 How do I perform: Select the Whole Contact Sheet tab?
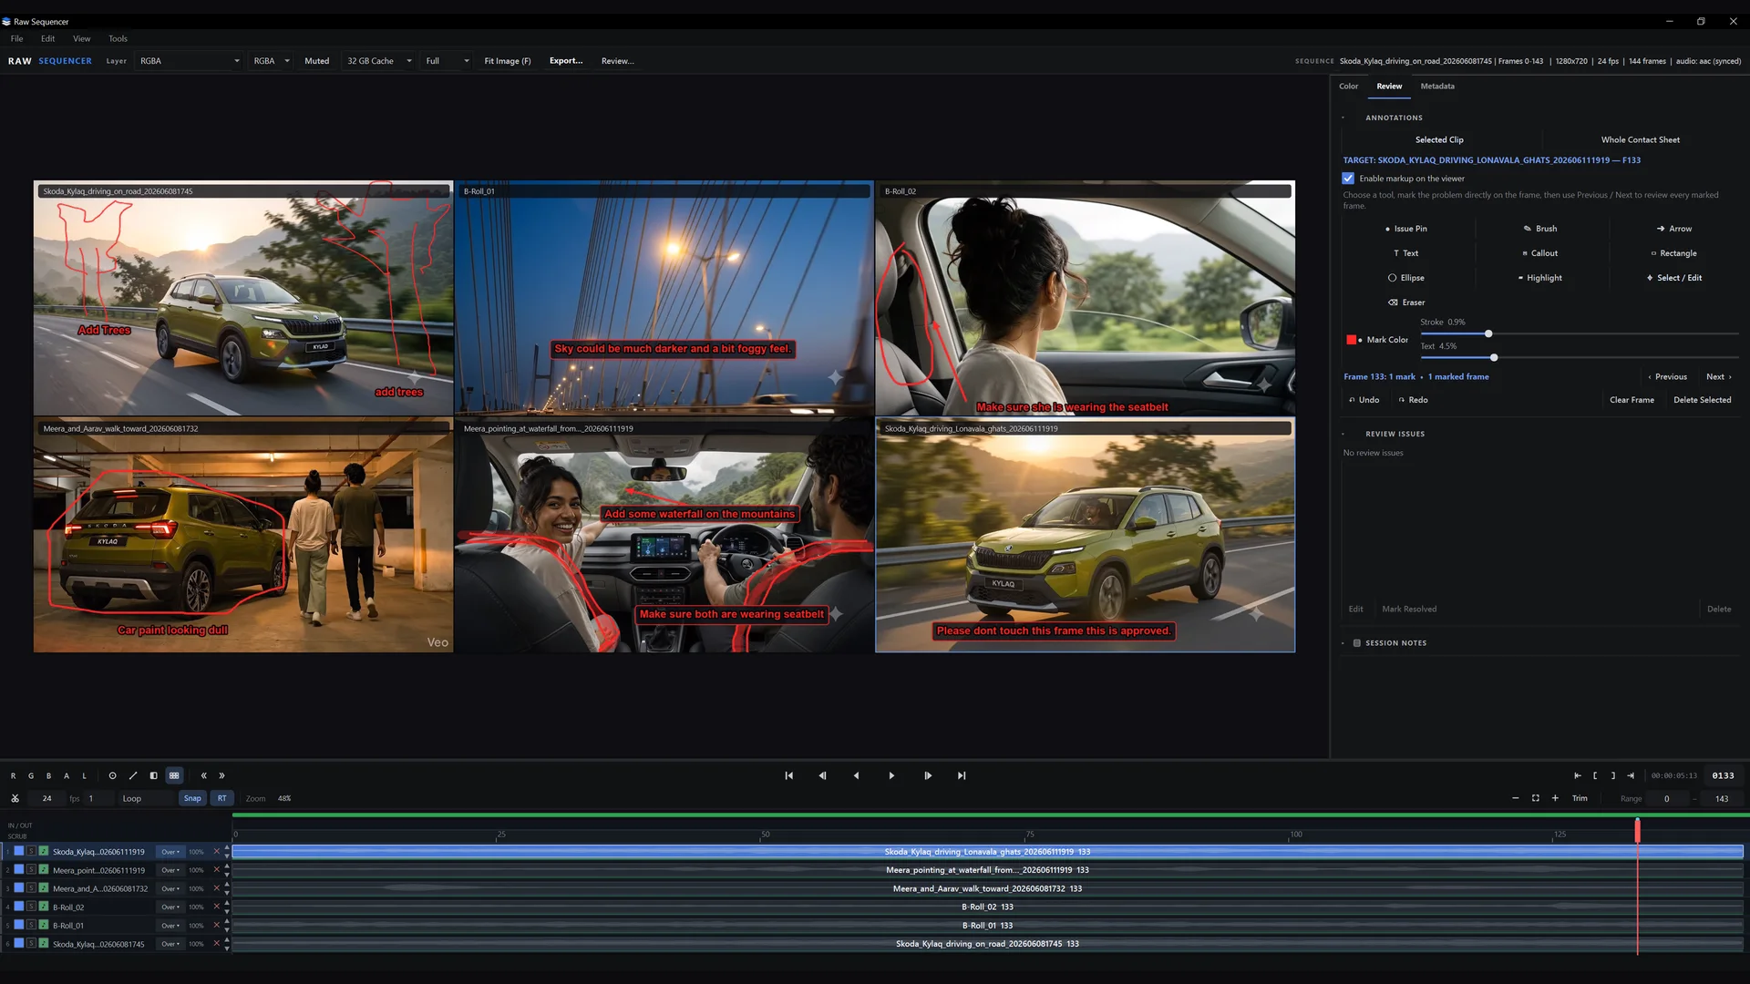tap(1640, 139)
